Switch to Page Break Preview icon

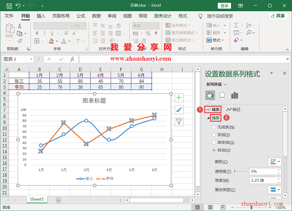coord(223,207)
